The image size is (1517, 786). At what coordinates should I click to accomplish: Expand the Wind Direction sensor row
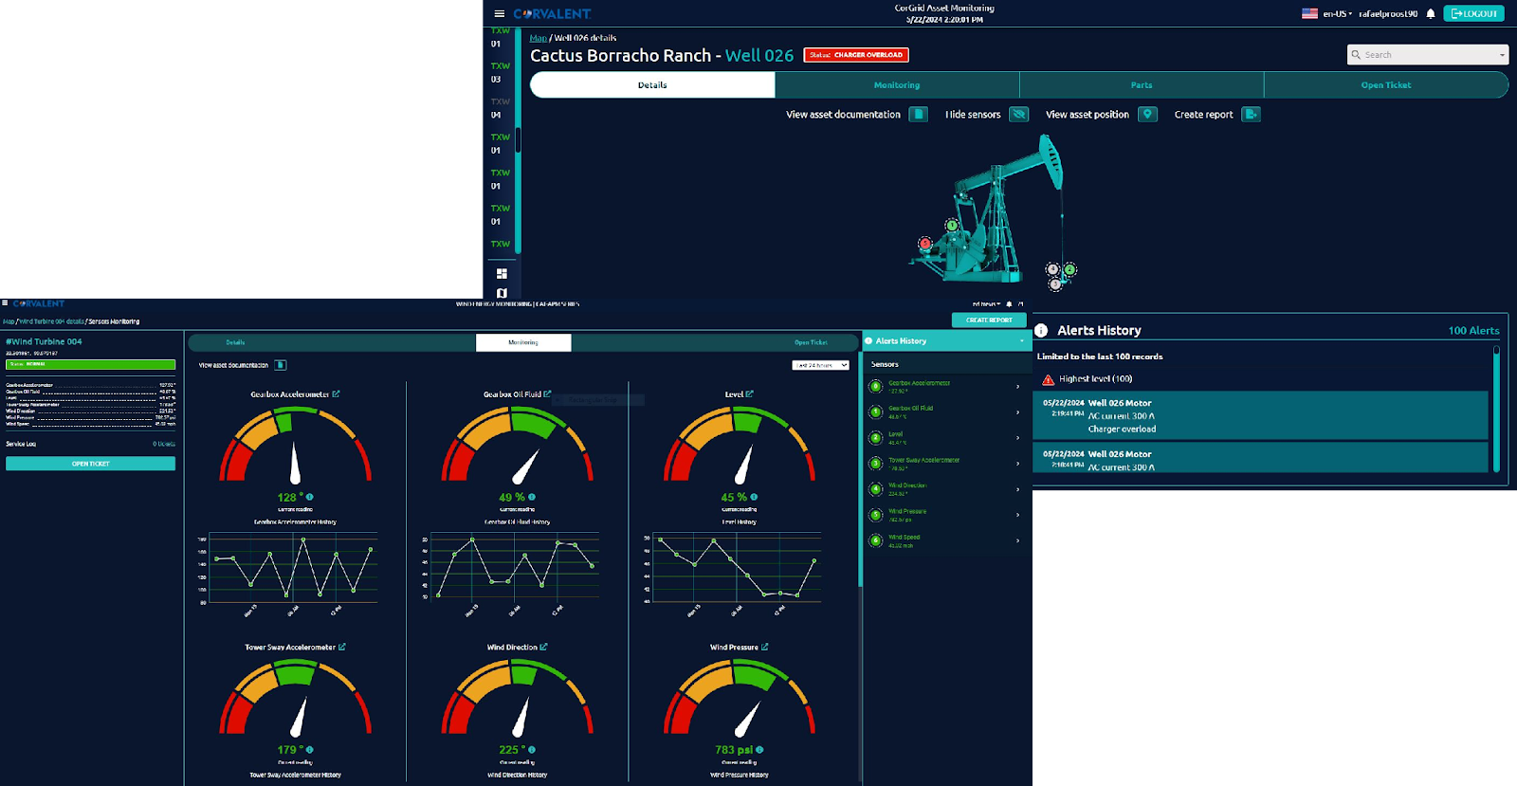(x=1017, y=489)
